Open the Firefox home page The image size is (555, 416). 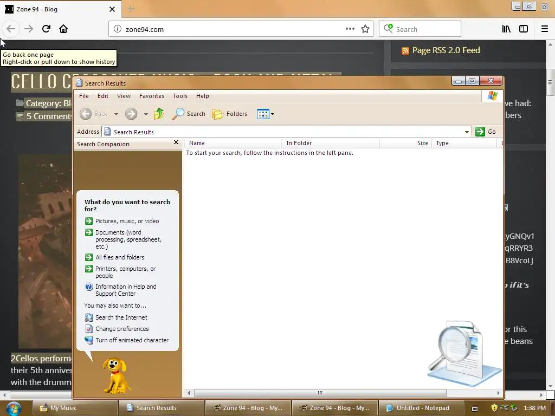pyautogui.click(x=63, y=29)
